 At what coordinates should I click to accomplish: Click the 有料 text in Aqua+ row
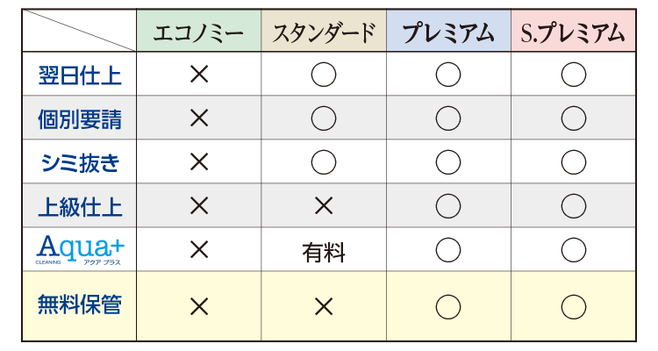pyautogui.click(x=324, y=253)
